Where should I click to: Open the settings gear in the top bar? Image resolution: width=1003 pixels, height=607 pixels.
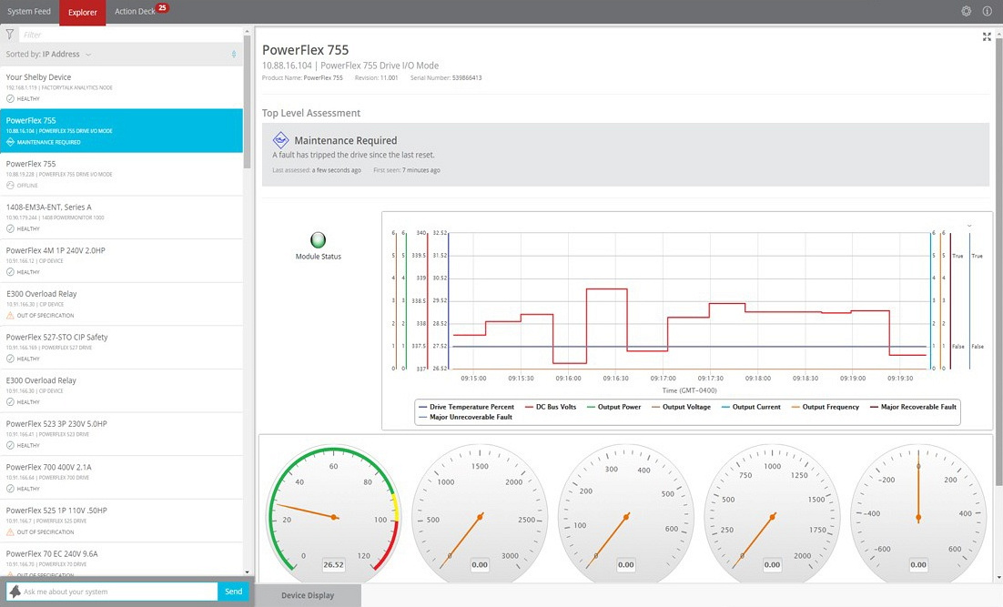966,11
